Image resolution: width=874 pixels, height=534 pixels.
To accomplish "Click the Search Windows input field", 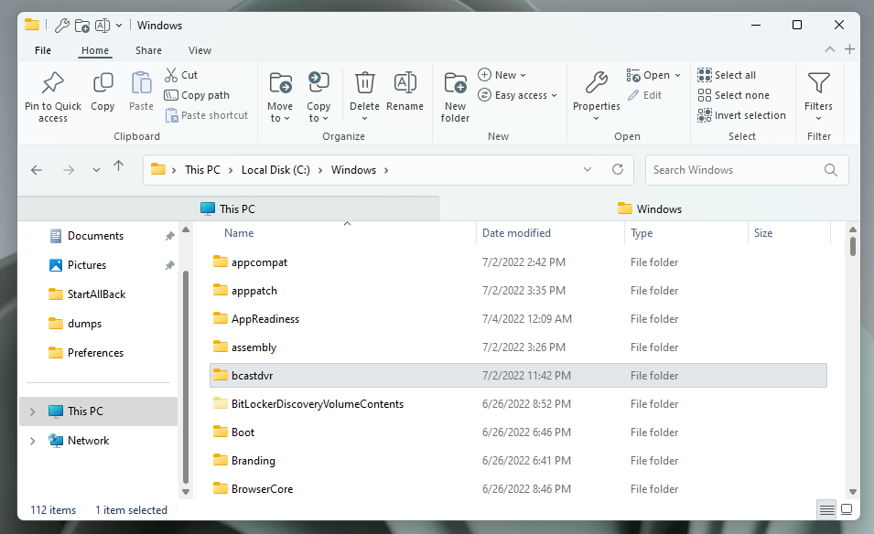I will pos(735,170).
